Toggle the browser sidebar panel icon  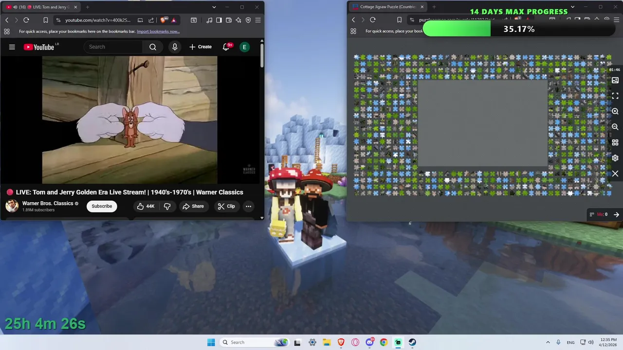(x=219, y=20)
